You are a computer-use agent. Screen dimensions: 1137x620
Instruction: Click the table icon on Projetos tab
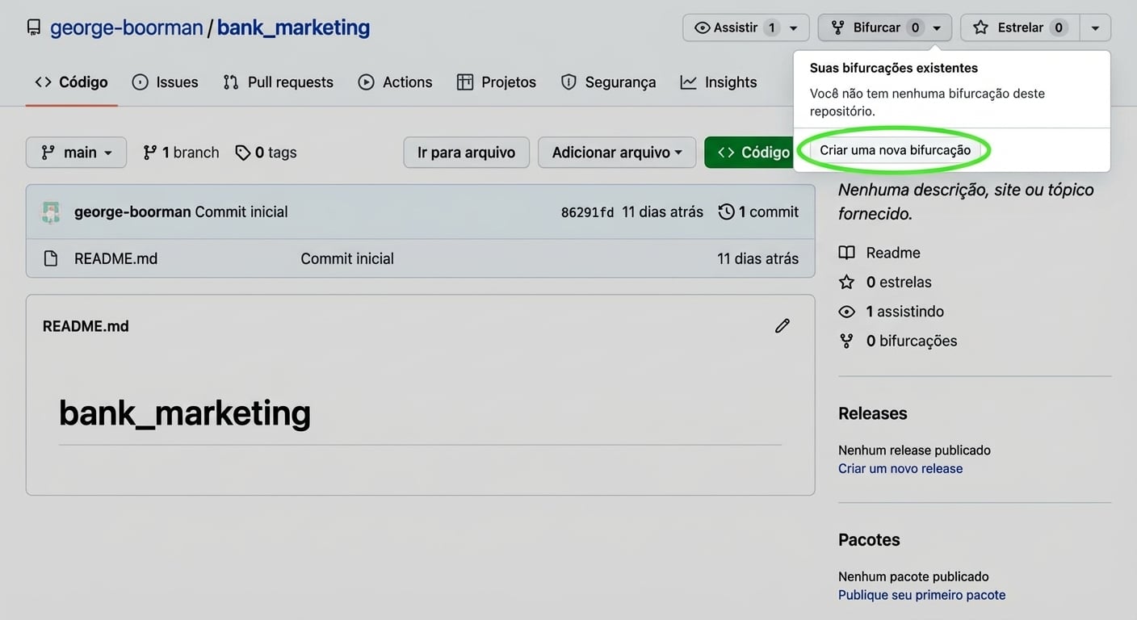click(x=465, y=82)
